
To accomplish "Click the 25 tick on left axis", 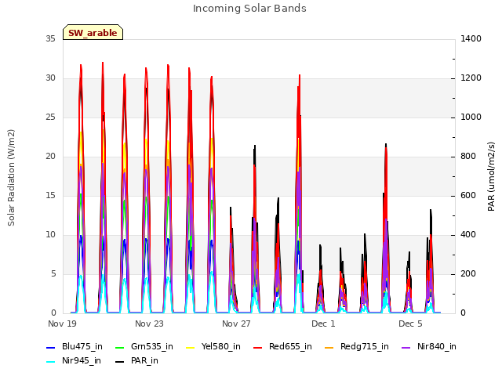I will 50,117.
